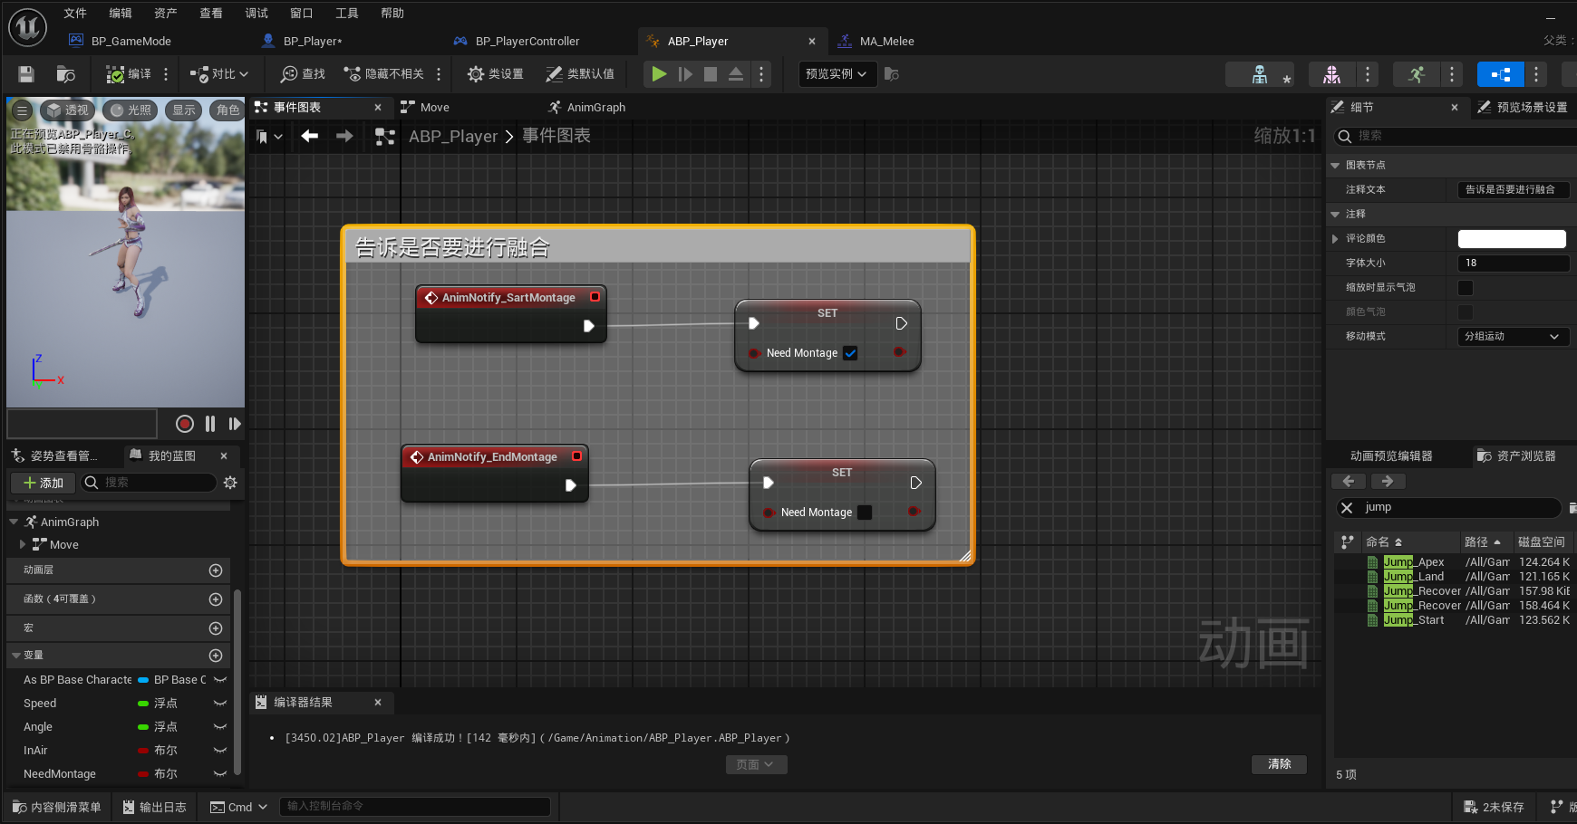Click the green running-figure animation icon
The image size is (1577, 824).
click(1416, 74)
